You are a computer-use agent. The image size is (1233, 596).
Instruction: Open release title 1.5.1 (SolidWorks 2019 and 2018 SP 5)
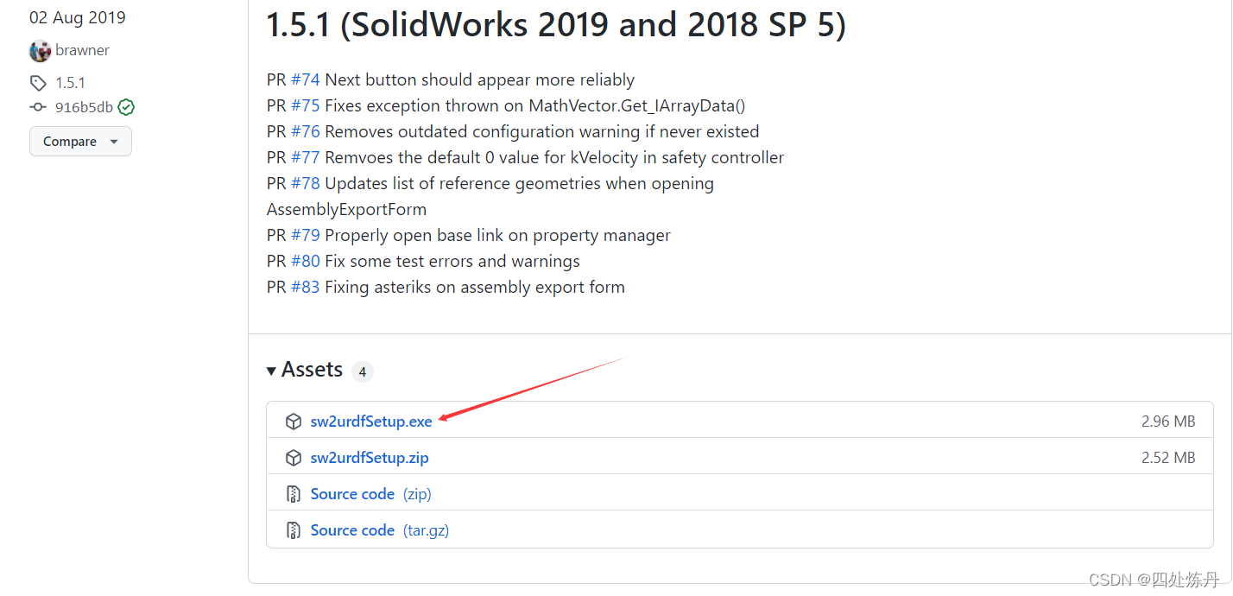point(556,26)
